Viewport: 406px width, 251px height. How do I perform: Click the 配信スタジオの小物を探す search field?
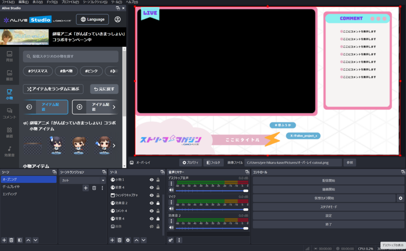[x=71, y=56]
